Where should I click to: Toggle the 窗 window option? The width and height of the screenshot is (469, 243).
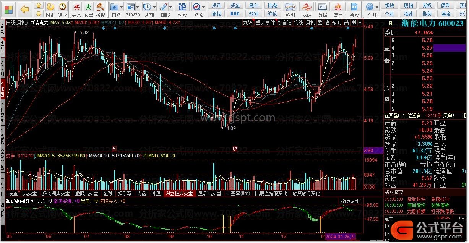pyautogui.click(x=328, y=23)
